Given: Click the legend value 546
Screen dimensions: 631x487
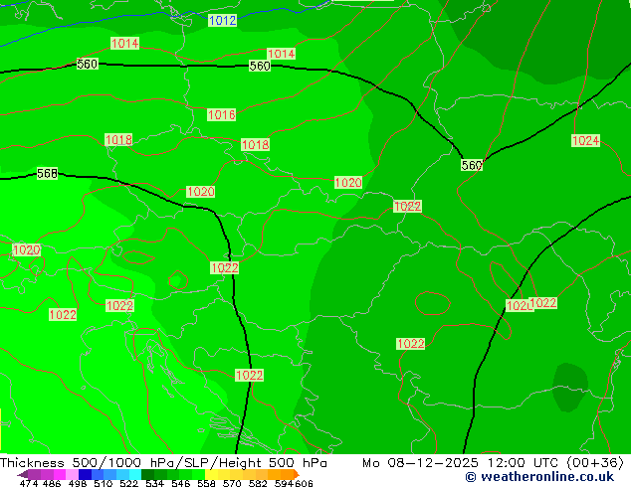Looking at the screenshot, I should pyautogui.click(x=180, y=483).
